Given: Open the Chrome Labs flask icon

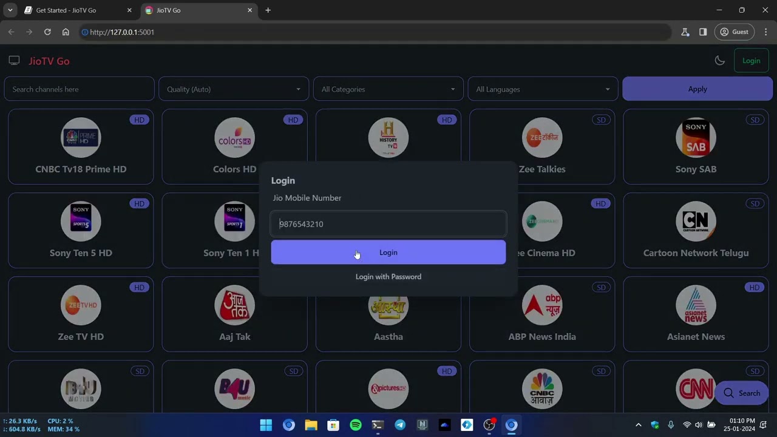Looking at the screenshot, I should pos(685,32).
